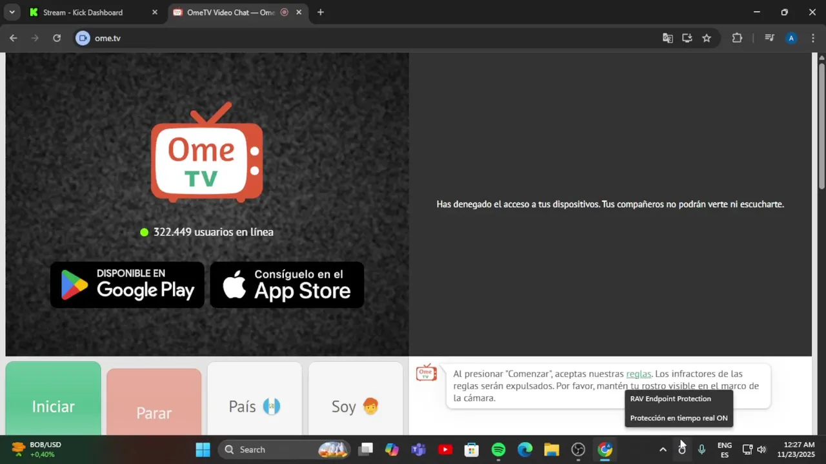
Task: Click the microphone tray icon
Action: point(701,450)
